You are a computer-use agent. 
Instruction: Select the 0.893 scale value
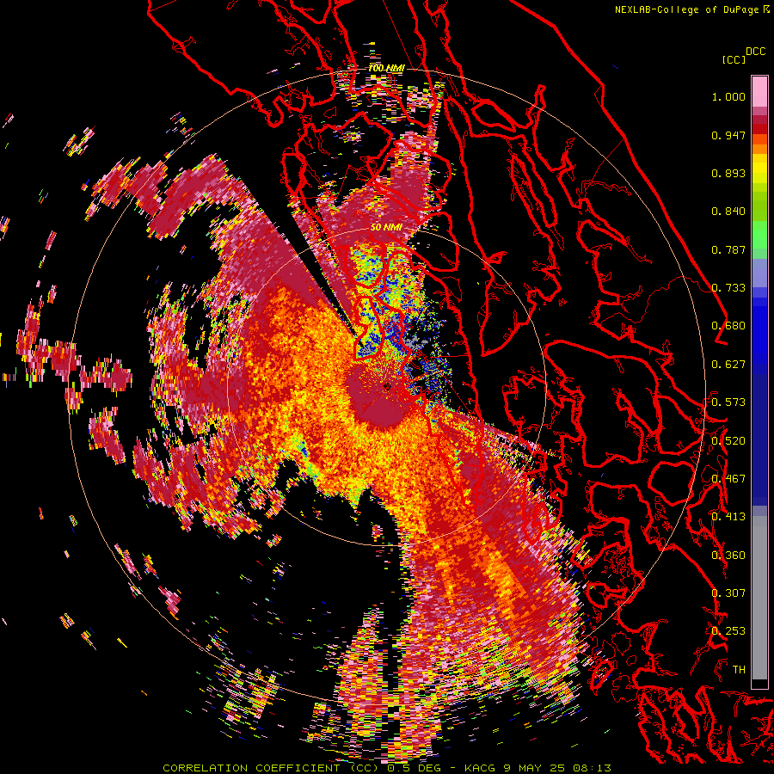(x=728, y=173)
